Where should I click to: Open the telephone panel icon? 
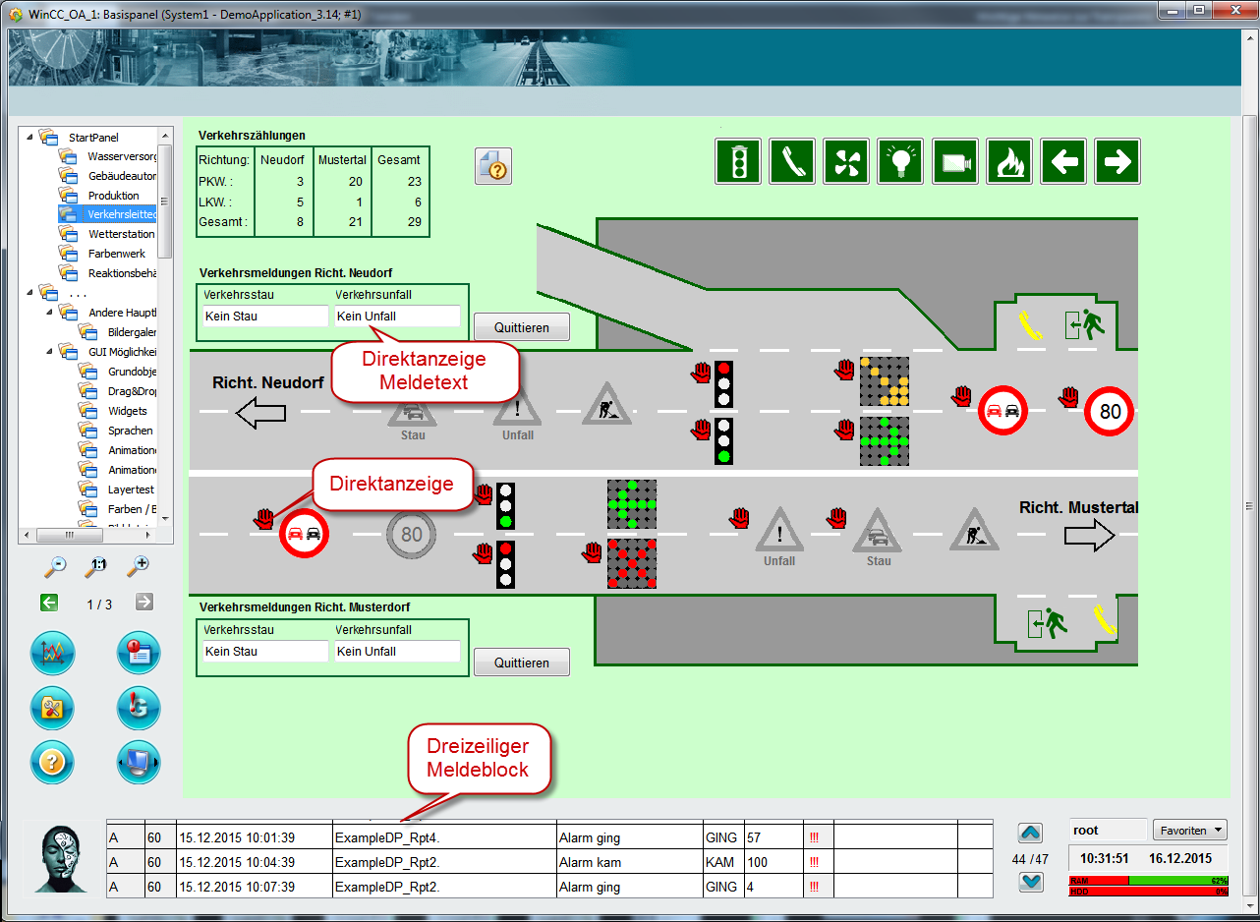[x=792, y=161]
